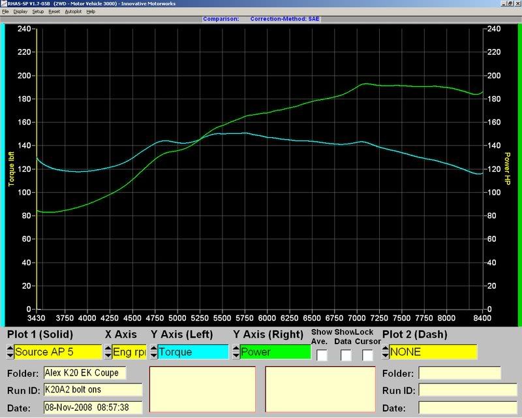This screenshot has width=522, height=418.
Task: Click the RHAS-SP application icon in title bar
Action: (x=4, y=4)
